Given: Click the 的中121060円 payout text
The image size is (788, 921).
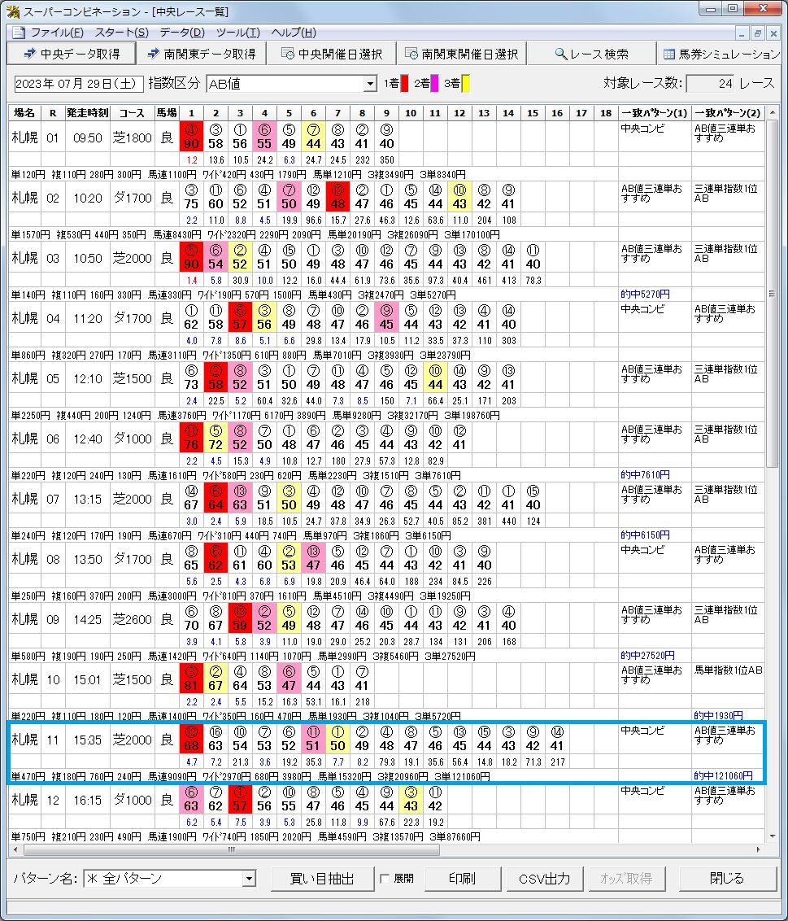Looking at the screenshot, I should [723, 776].
